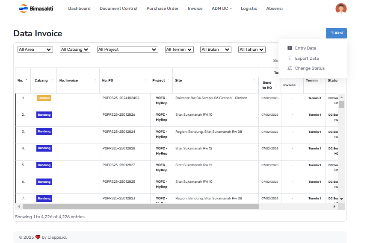Expand the ADM DC menu

[x=221, y=9]
